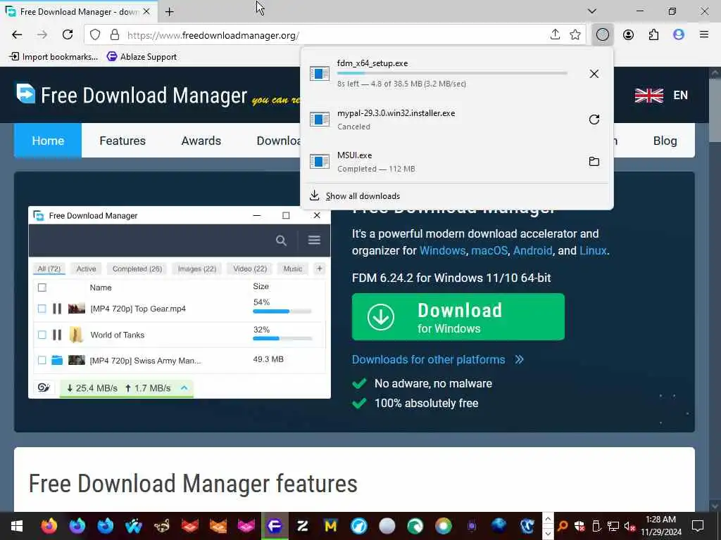Open the Windows Start button
This screenshot has height=540, width=721.
17,526
